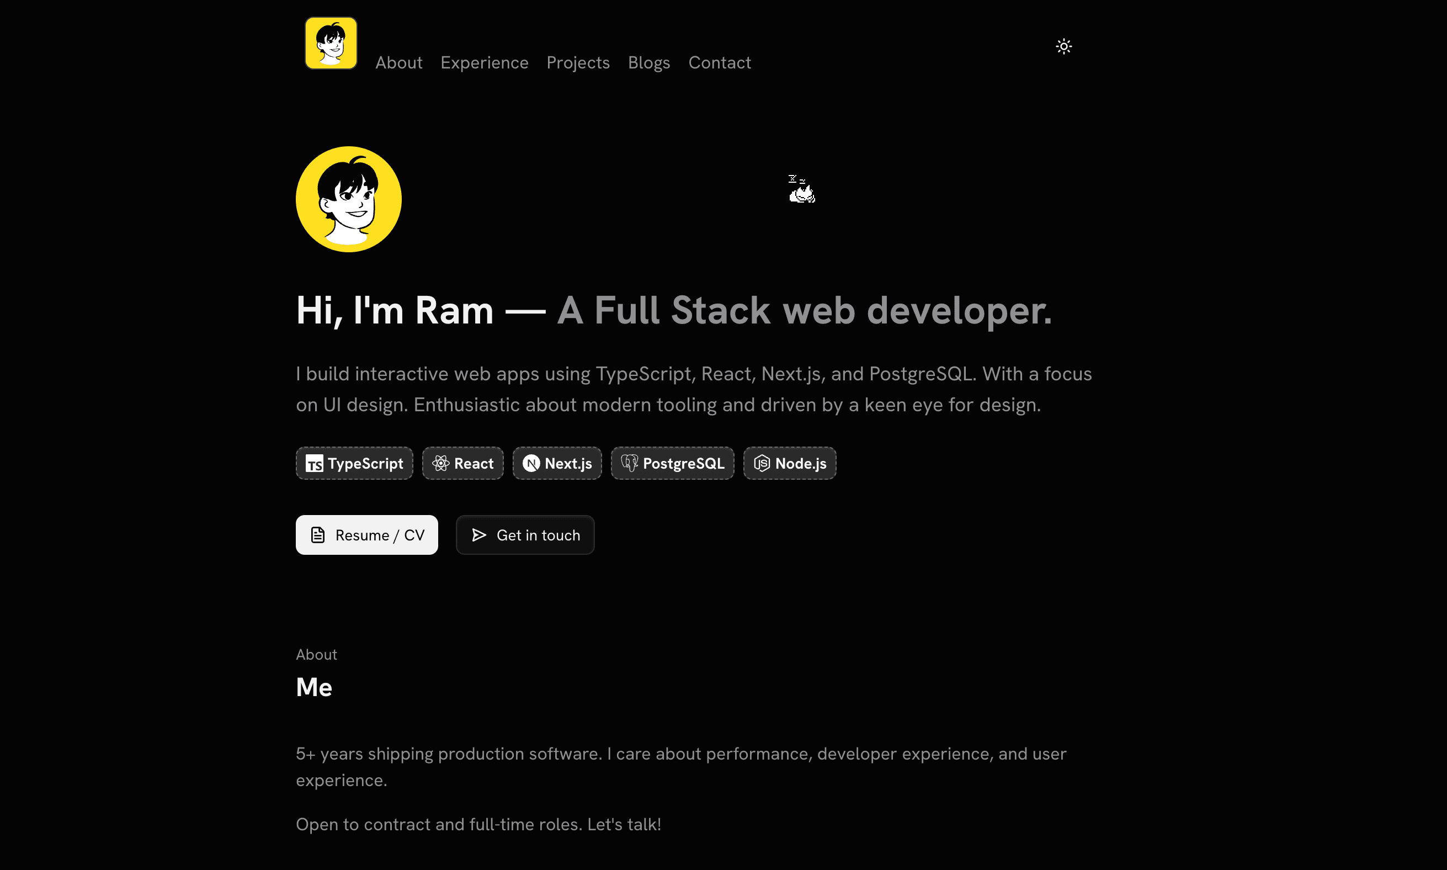Select the Node.js skill badge

[x=789, y=463]
